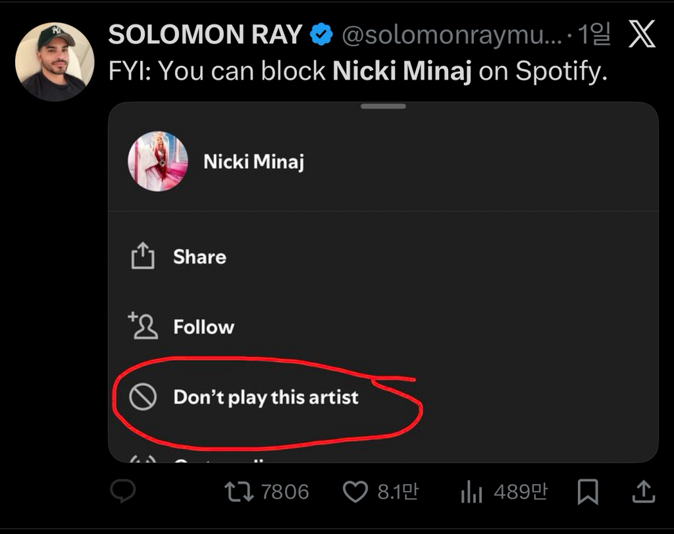Tap the Share arrow icon in menu

(x=143, y=256)
